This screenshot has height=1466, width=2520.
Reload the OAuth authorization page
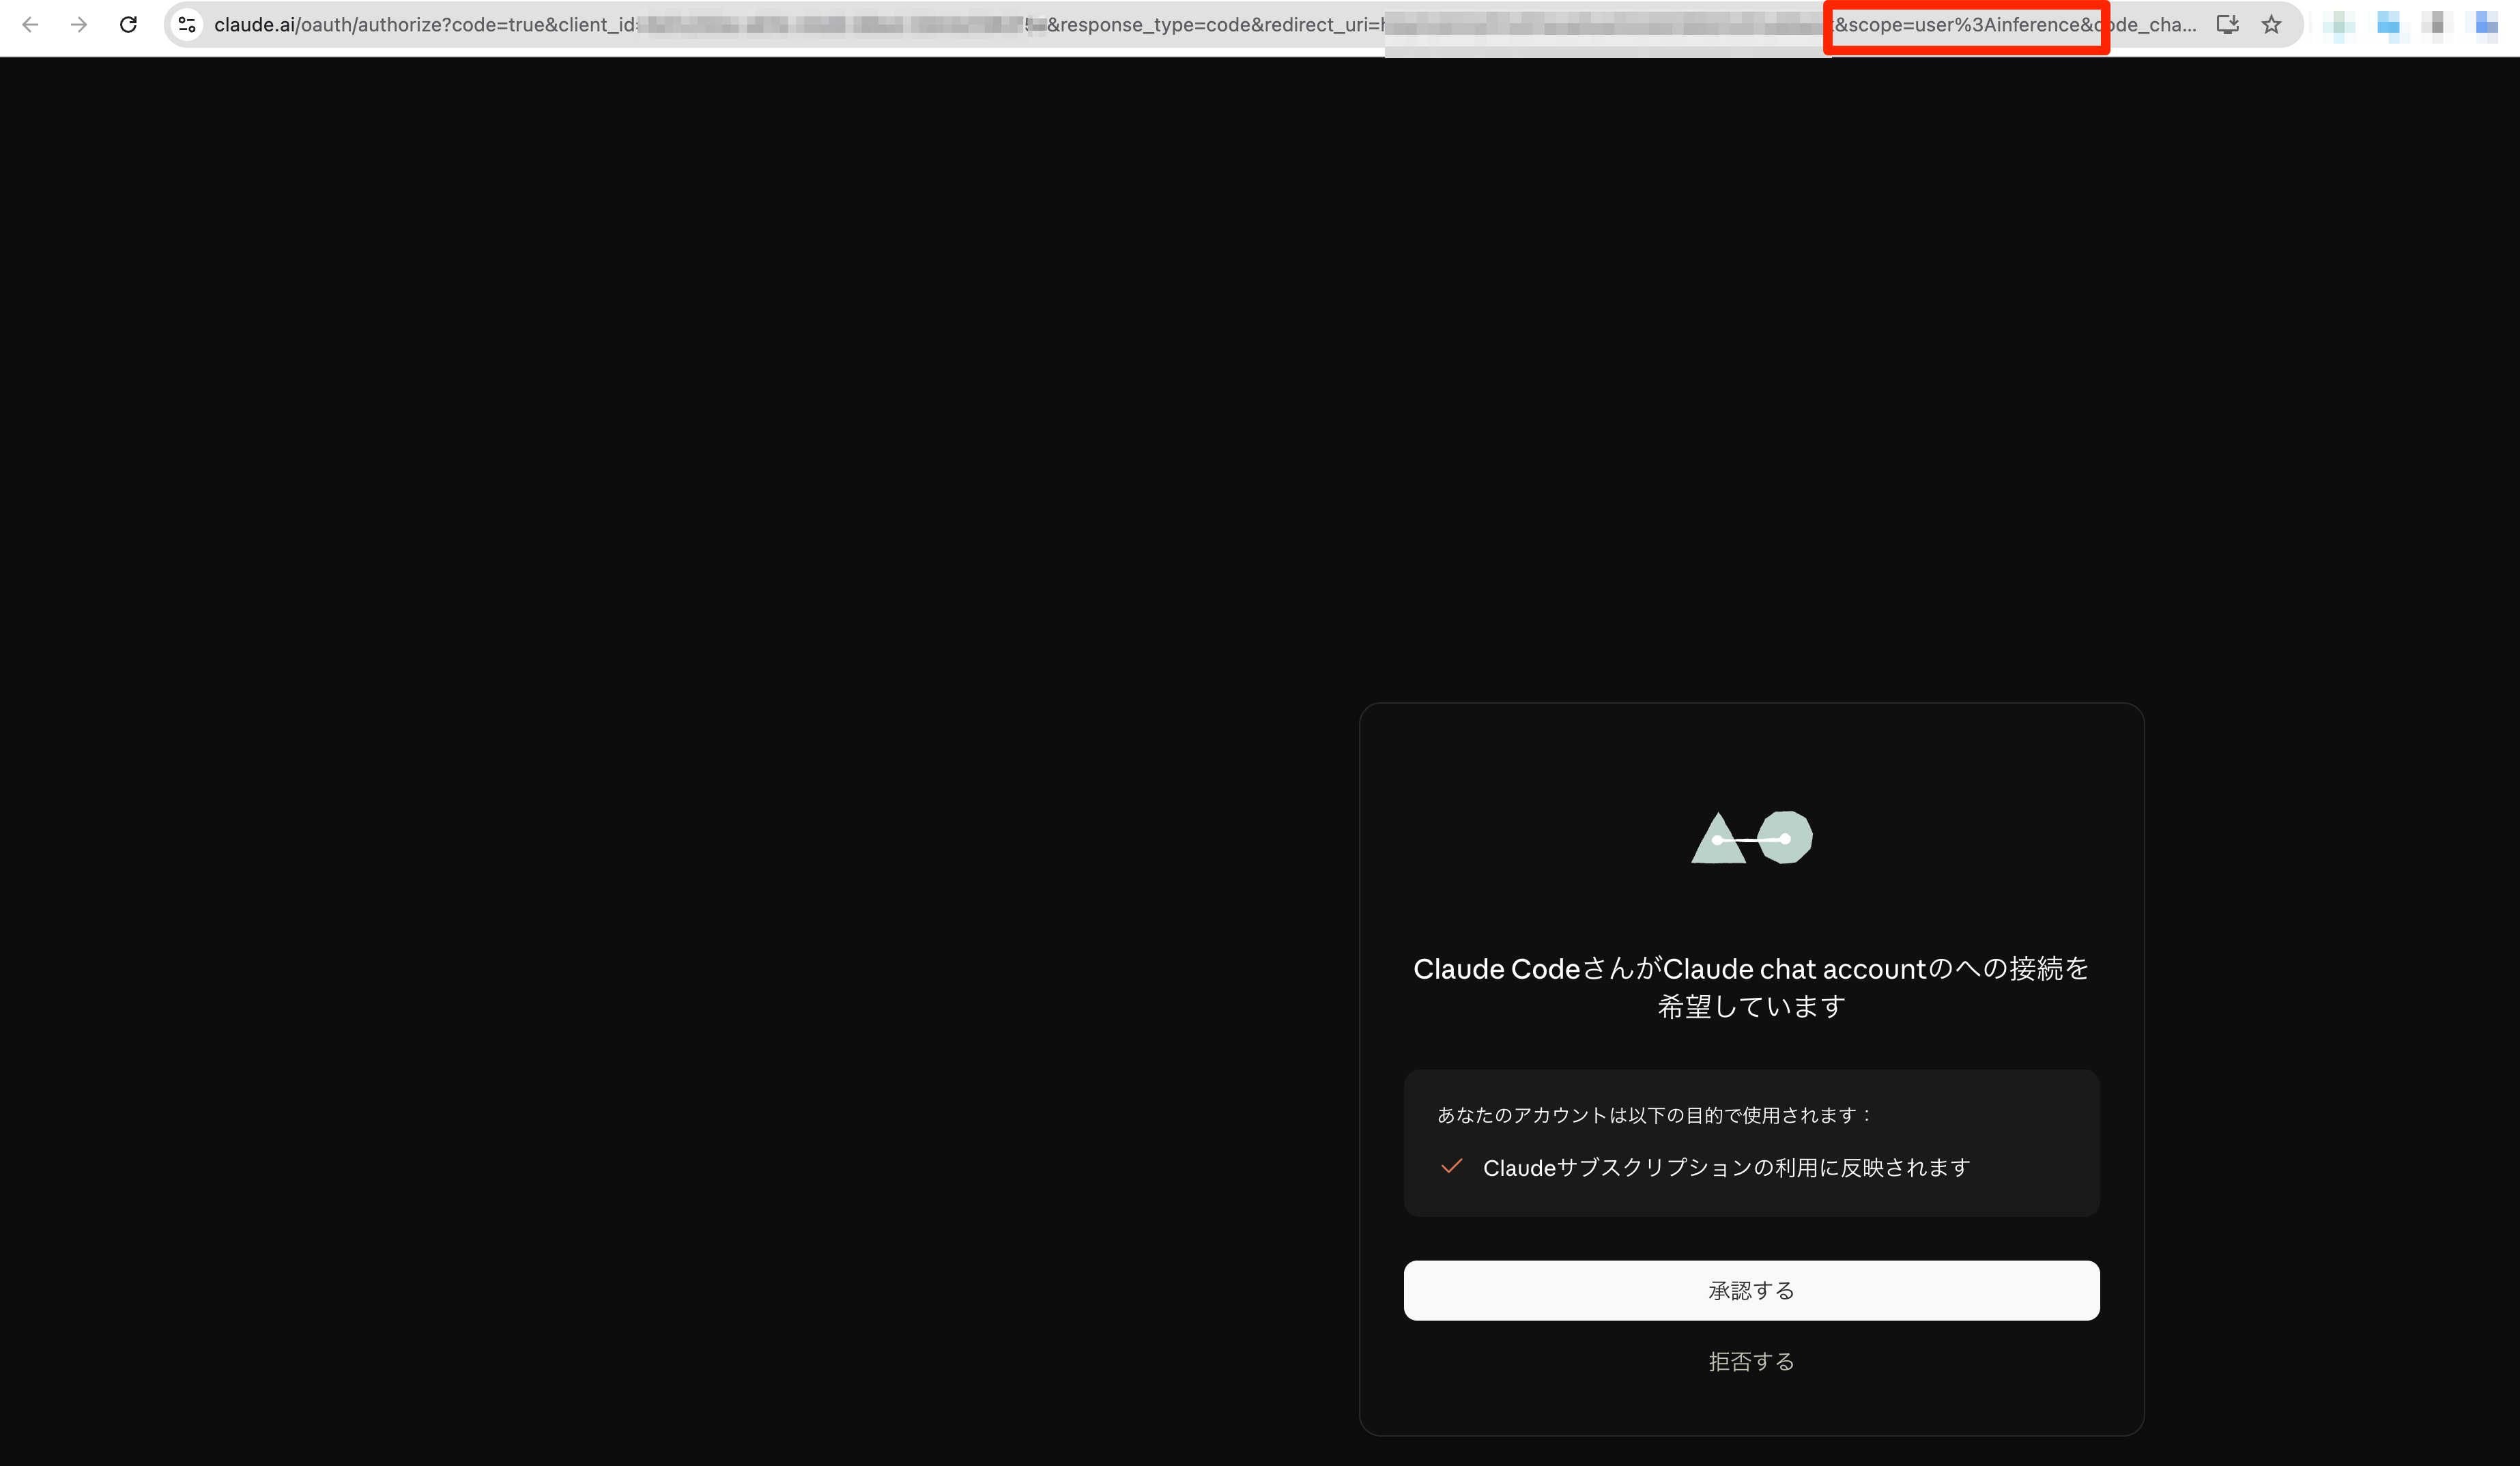click(x=128, y=25)
